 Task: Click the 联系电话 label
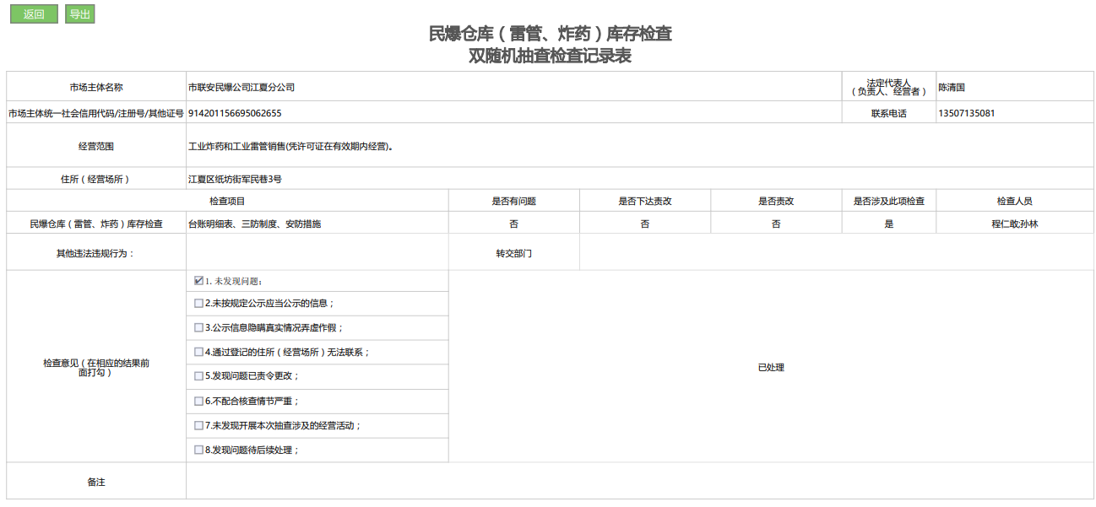pyautogui.click(x=889, y=113)
